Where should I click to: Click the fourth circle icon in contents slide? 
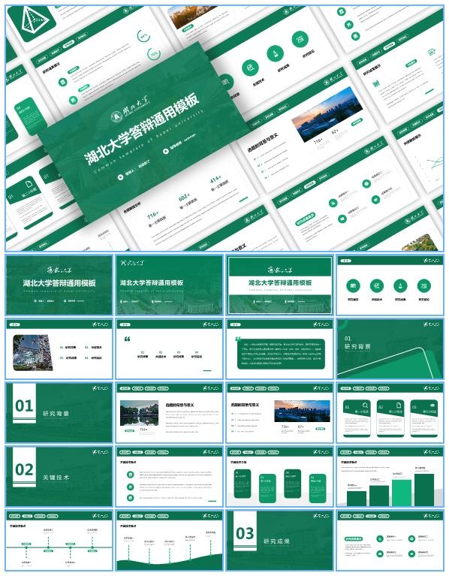[423, 286]
